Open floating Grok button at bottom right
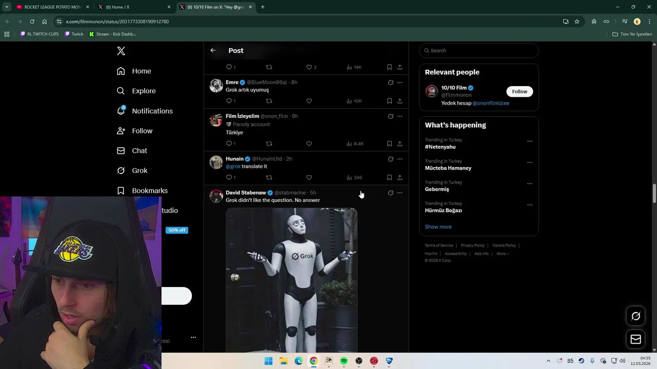This screenshot has height=369, width=657. click(635, 316)
